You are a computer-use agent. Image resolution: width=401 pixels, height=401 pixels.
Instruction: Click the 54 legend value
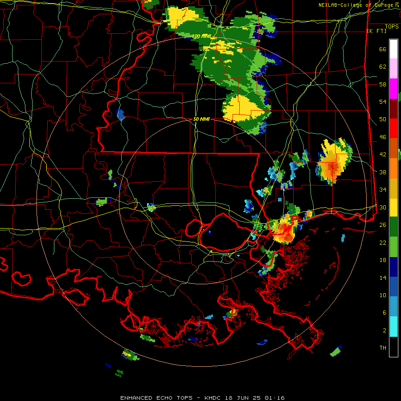coord(383,102)
